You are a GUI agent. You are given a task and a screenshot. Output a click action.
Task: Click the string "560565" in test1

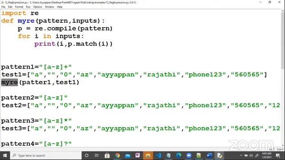click(247, 75)
